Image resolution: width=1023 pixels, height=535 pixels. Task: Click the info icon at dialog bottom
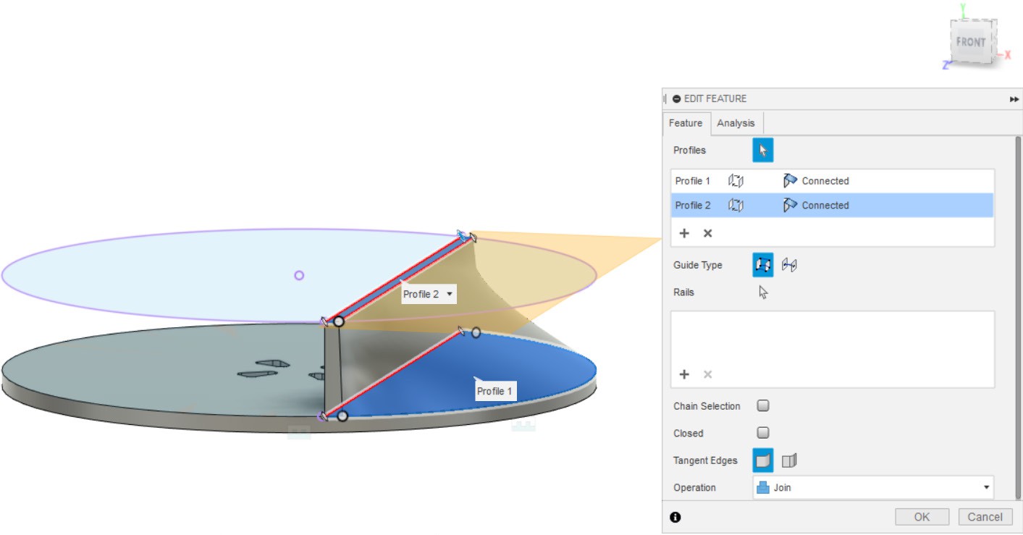[x=675, y=517]
